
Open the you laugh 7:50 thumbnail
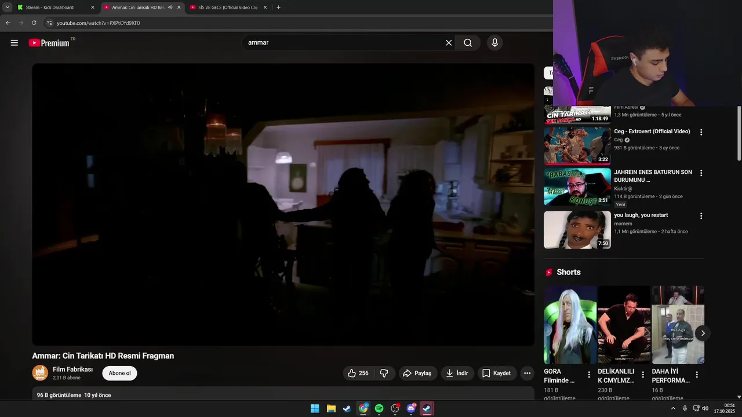[x=577, y=230]
